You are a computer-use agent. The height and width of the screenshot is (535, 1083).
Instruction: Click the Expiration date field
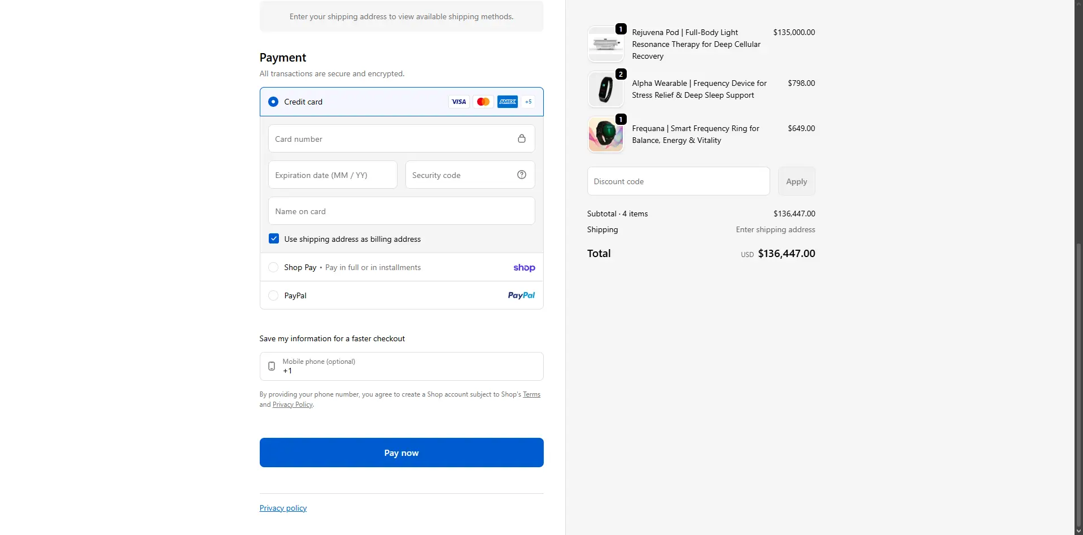[332, 175]
